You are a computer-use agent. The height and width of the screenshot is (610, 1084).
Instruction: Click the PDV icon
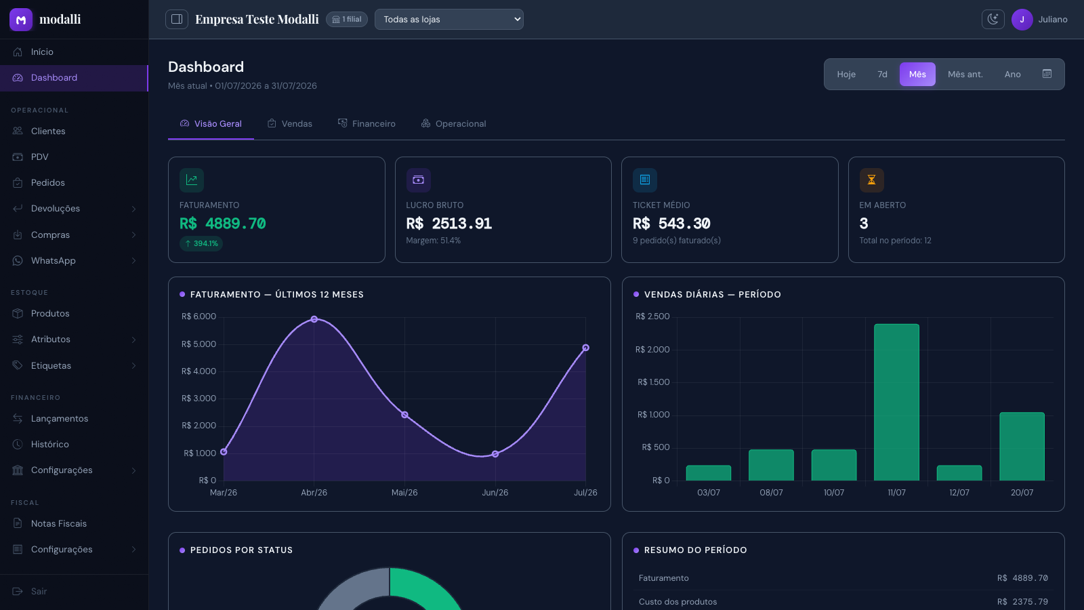[x=18, y=157]
